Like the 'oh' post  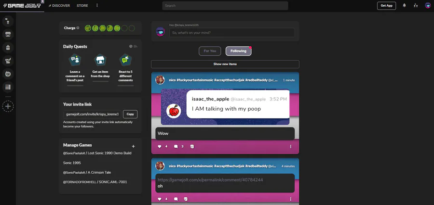click(160, 199)
